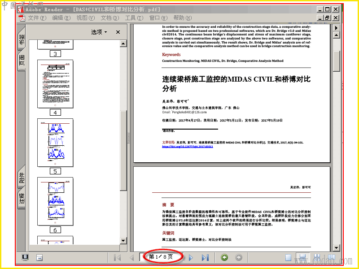Select page 6 thumbnail

(55, 201)
